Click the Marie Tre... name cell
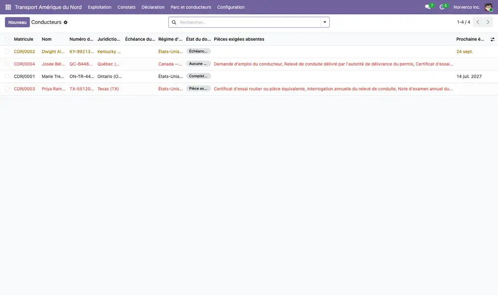The height and width of the screenshot is (295, 498). tap(53, 76)
